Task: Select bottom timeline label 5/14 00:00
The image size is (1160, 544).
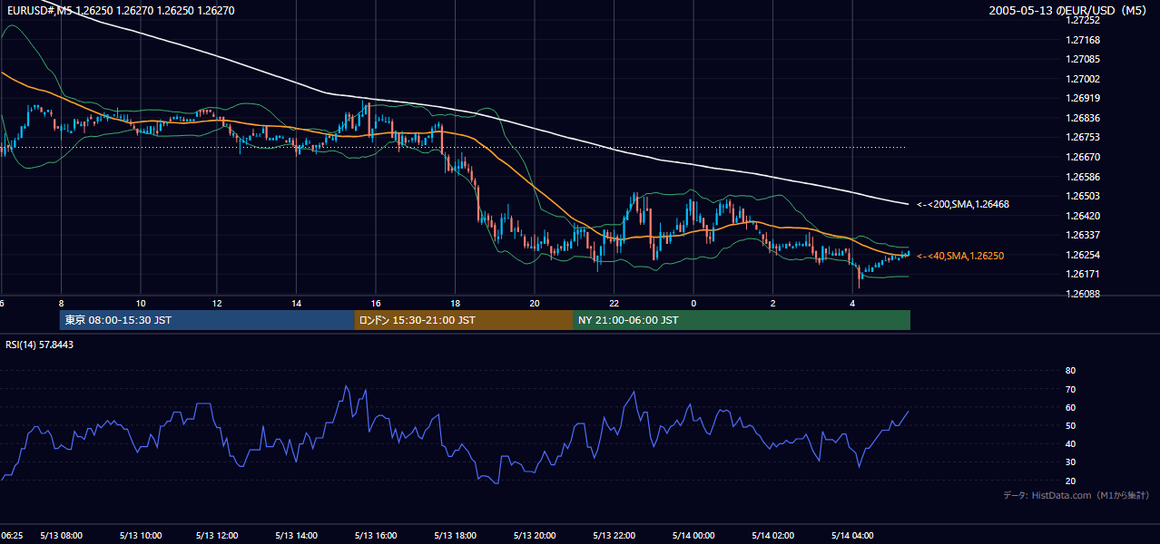Action: (693, 536)
